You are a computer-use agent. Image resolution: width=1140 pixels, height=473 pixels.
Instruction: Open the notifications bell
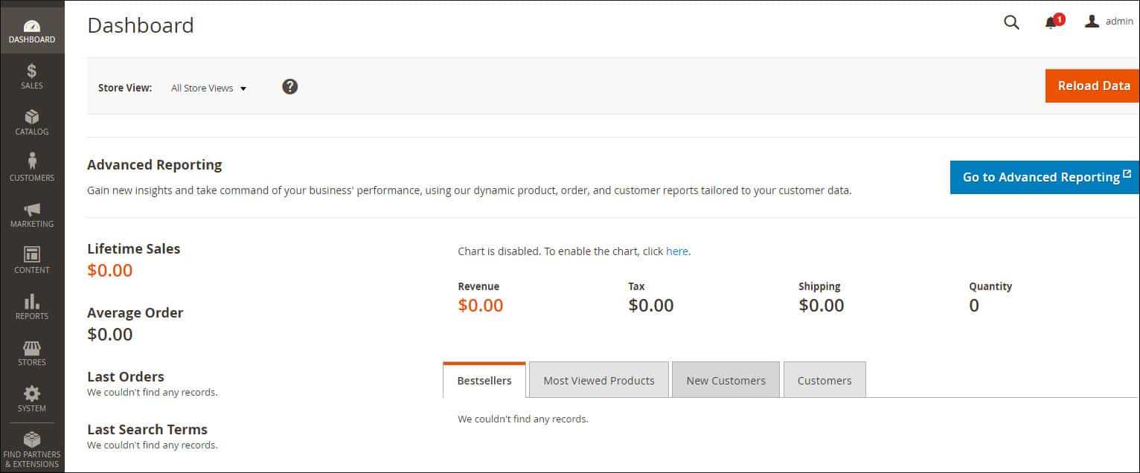click(x=1054, y=22)
